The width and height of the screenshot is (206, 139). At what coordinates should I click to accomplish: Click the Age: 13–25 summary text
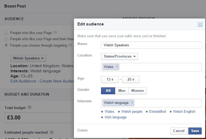21,76
